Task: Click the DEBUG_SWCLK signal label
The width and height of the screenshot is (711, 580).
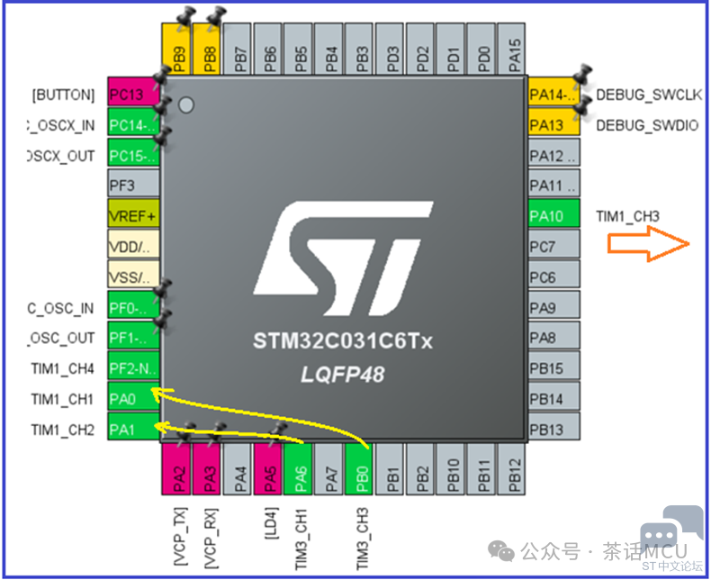Action: pos(649,95)
